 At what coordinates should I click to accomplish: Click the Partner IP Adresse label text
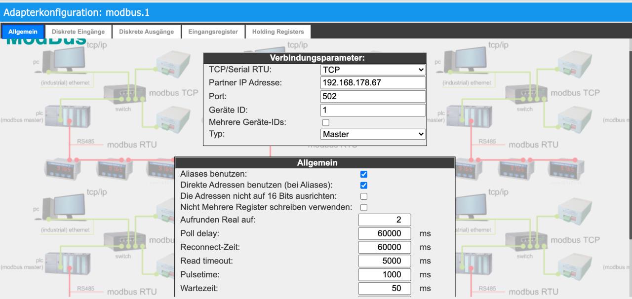pyautogui.click(x=245, y=83)
